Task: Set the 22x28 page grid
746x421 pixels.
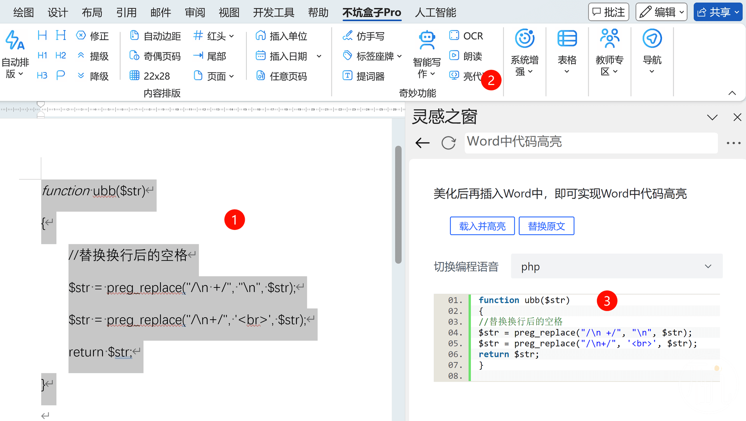Action: pos(150,76)
